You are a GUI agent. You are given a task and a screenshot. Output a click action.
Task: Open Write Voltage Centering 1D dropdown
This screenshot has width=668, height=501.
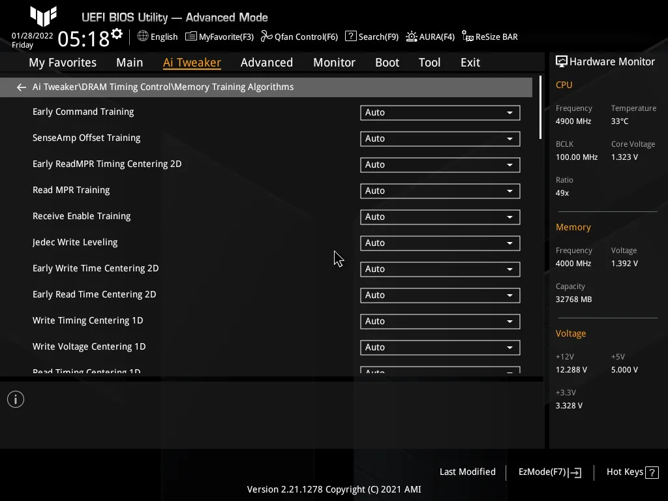point(440,348)
